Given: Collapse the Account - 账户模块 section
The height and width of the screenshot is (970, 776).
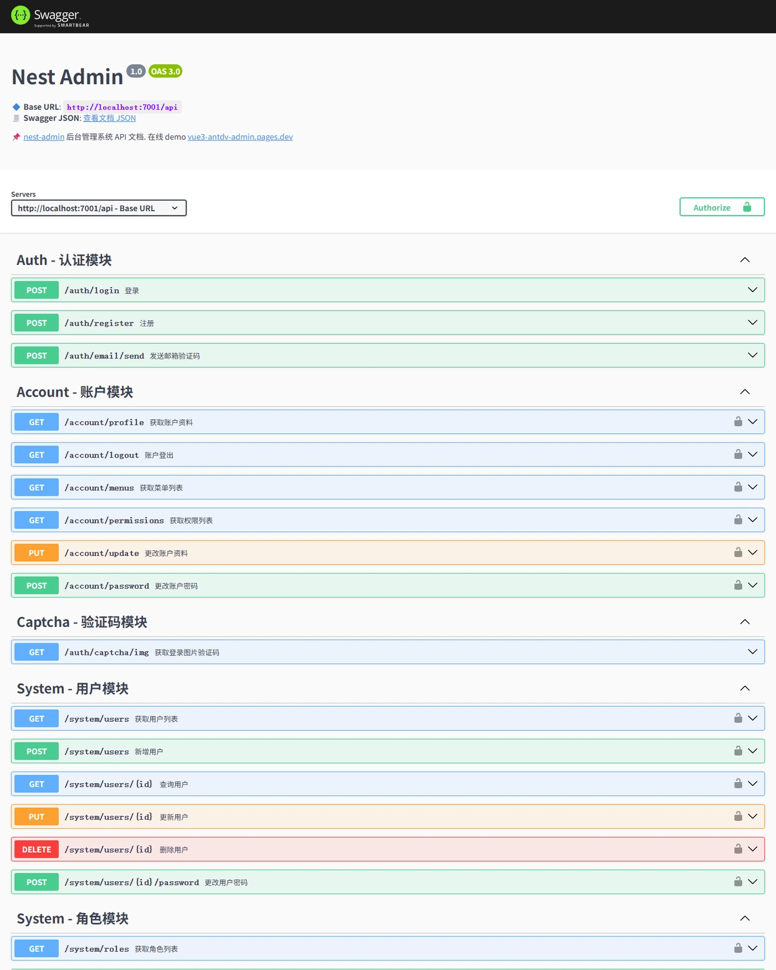Looking at the screenshot, I should coord(745,392).
